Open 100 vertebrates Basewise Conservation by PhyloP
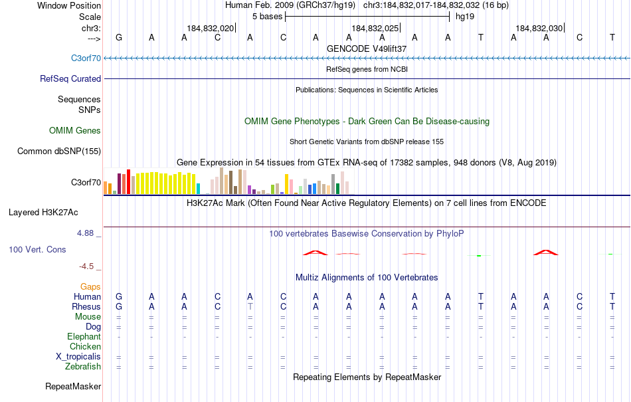 pos(367,233)
